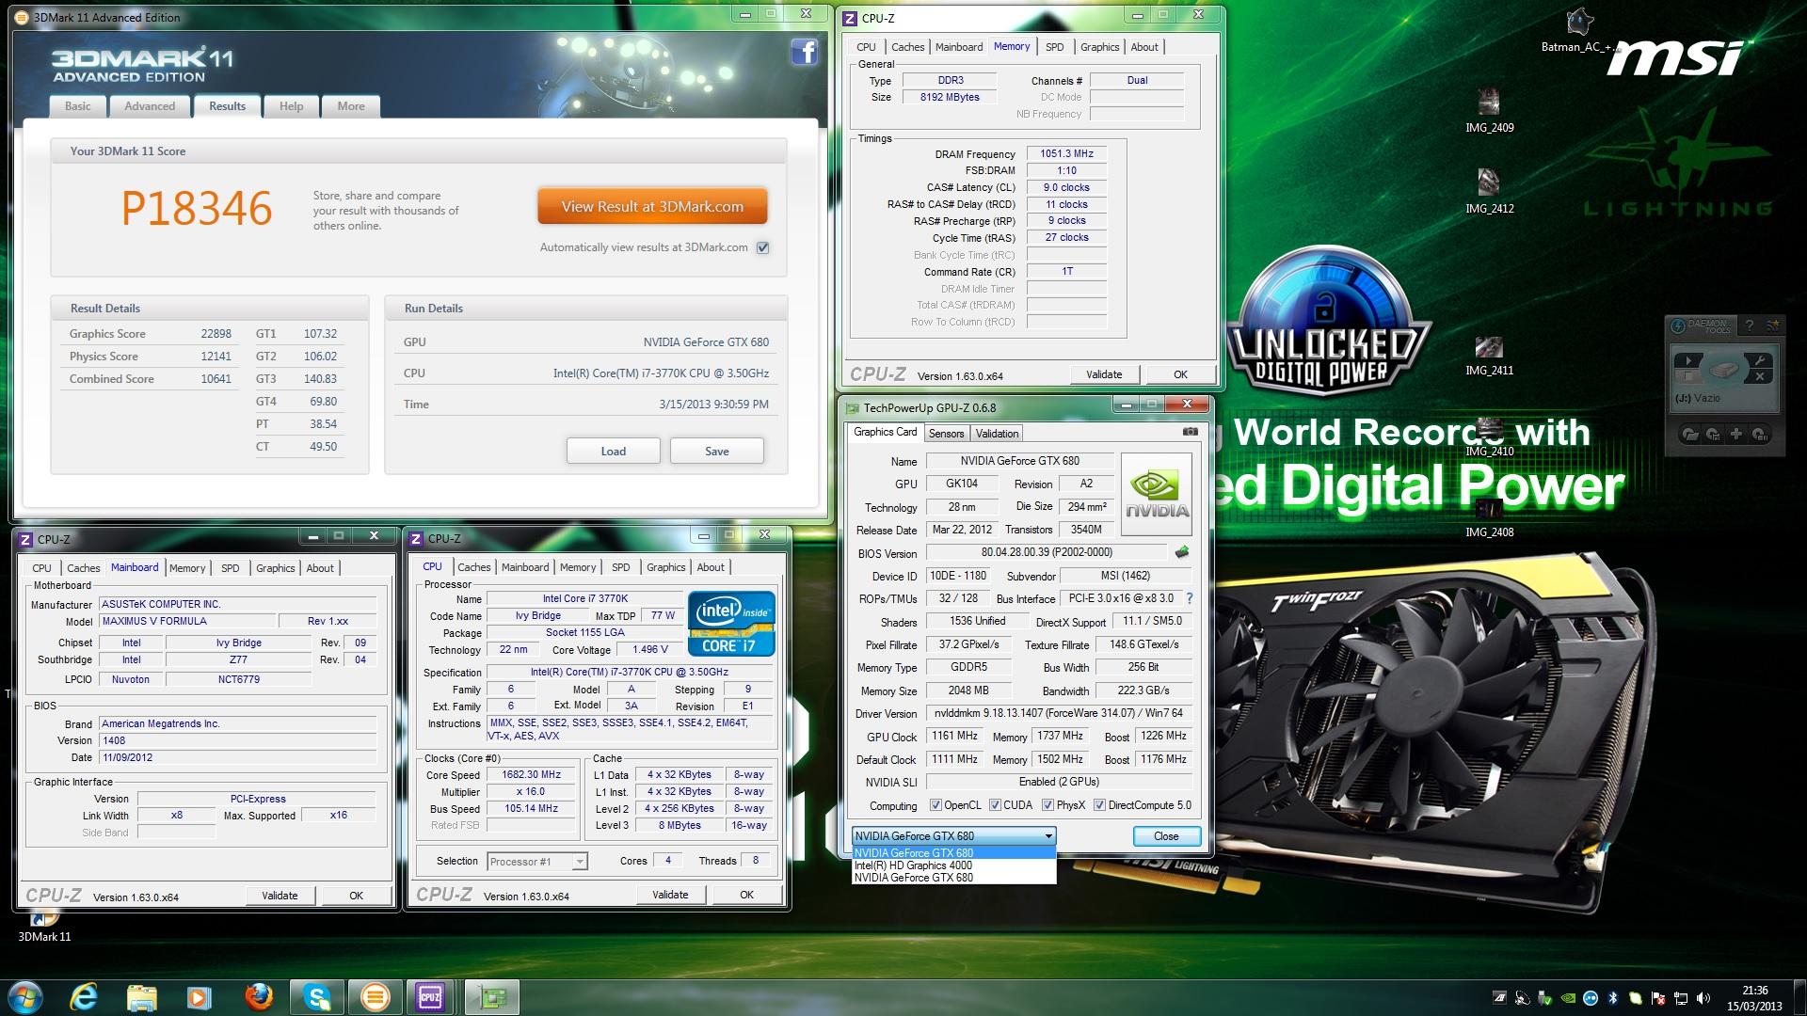This screenshot has width=1807, height=1016.
Task: Open the volume control in system tray
Action: (1703, 998)
